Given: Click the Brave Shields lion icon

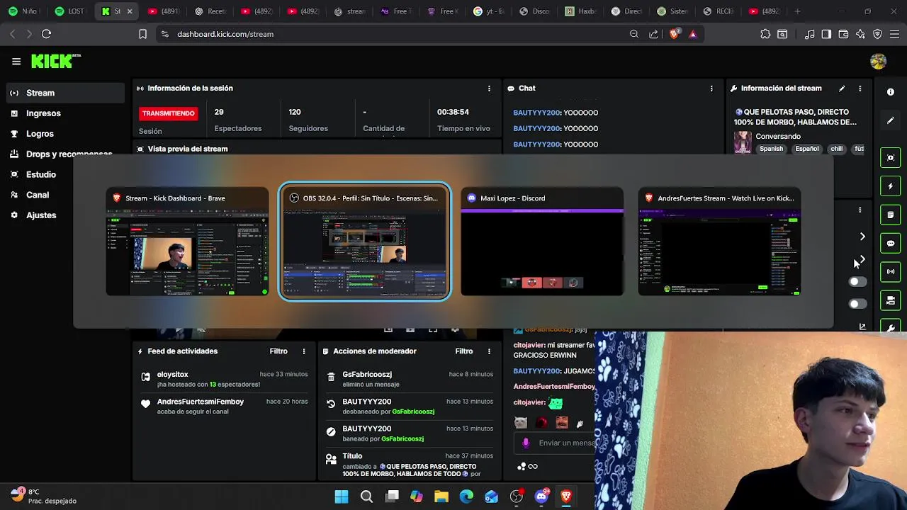Looking at the screenshot, I should click(674, 34).
